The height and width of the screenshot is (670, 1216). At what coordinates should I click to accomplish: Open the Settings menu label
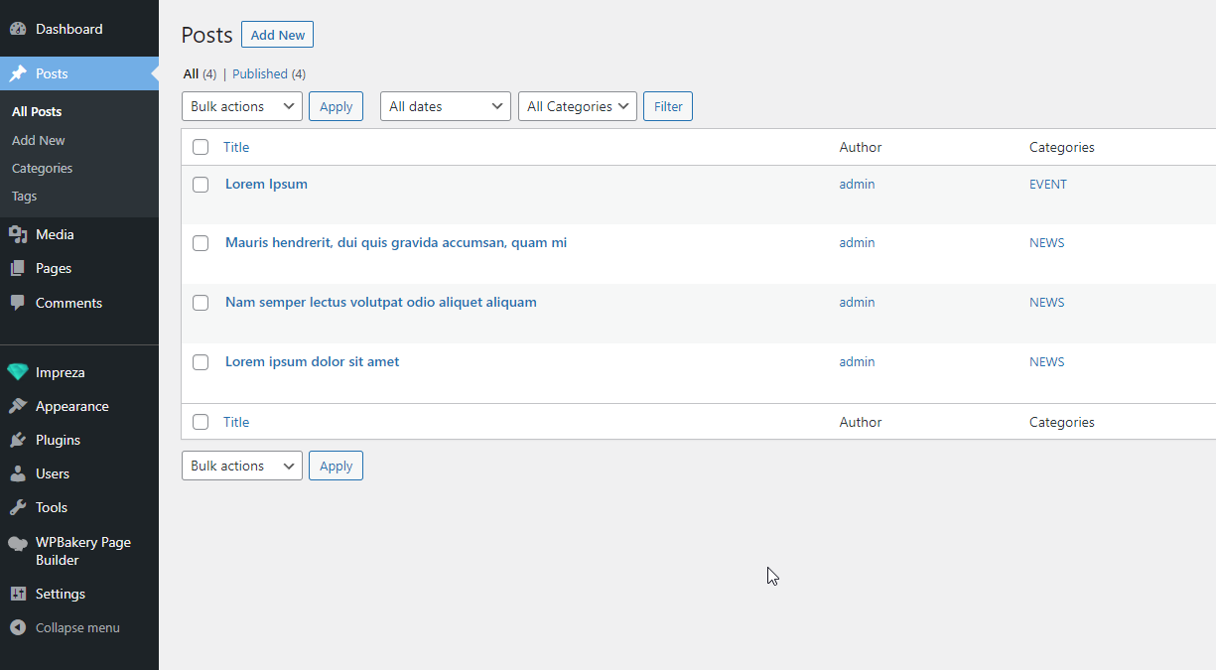61,594
